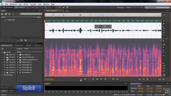Screen dimensions: 171x96
Task: Click timeline ruler at 5.0 seconds
Action: point(91,21)
